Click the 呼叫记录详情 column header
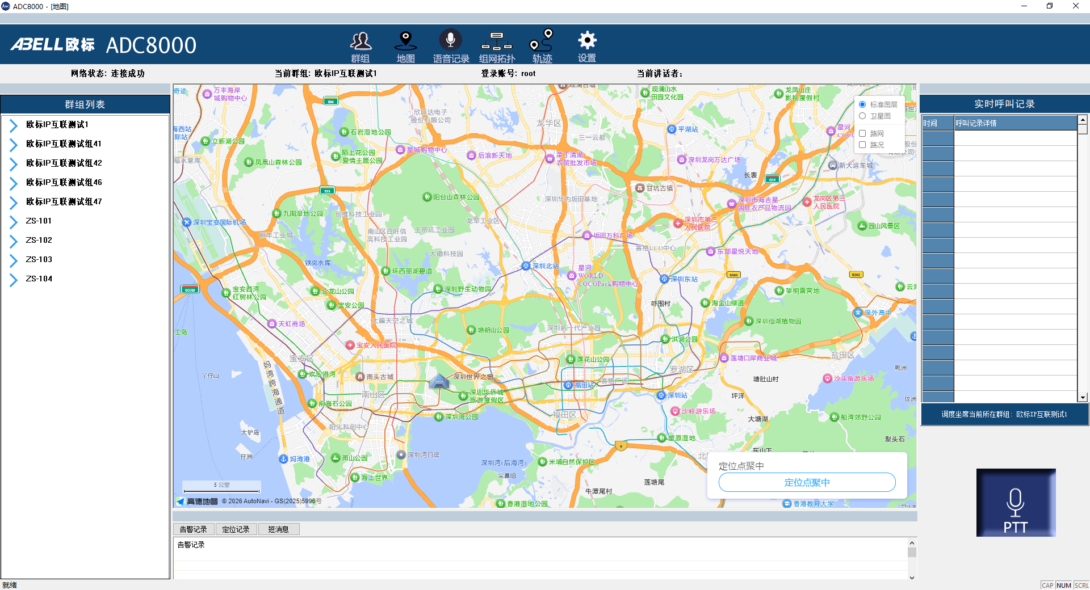 pos(1015,123)
